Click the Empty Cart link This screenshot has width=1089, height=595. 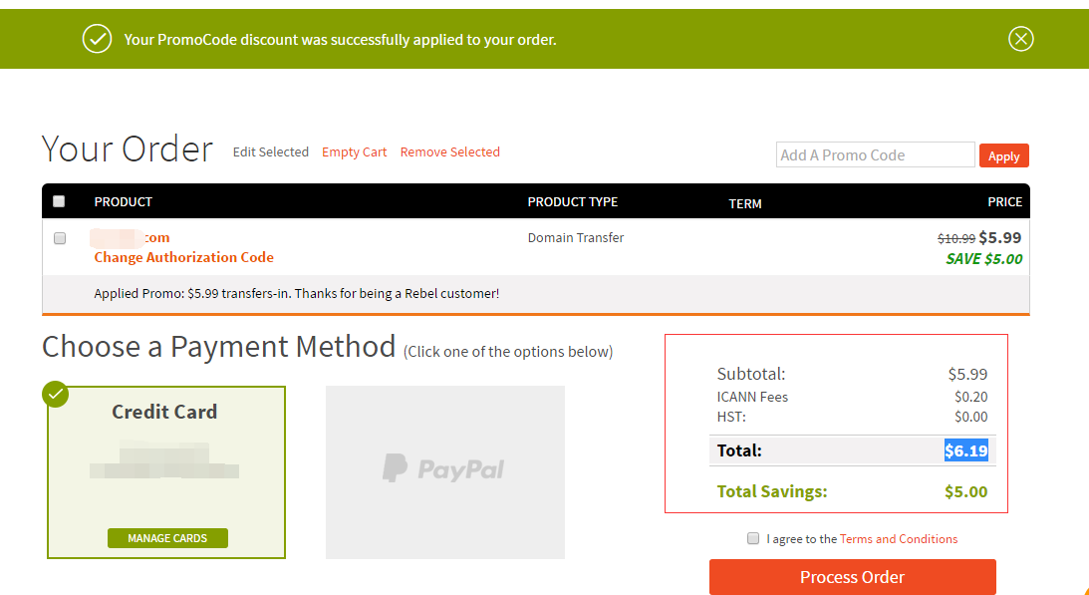[x=355, y=152]
